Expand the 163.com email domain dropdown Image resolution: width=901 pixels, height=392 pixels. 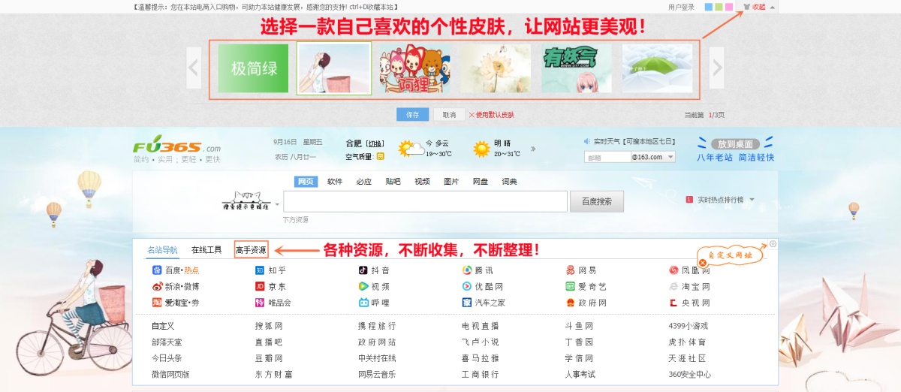point(670,157)
